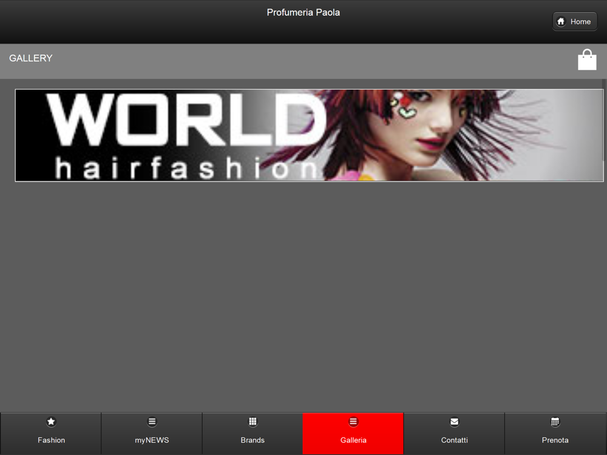Click the Profumeria Paola title
This screenshot has width=607, height=455.
pyautogui.click(x=303, y=12)
